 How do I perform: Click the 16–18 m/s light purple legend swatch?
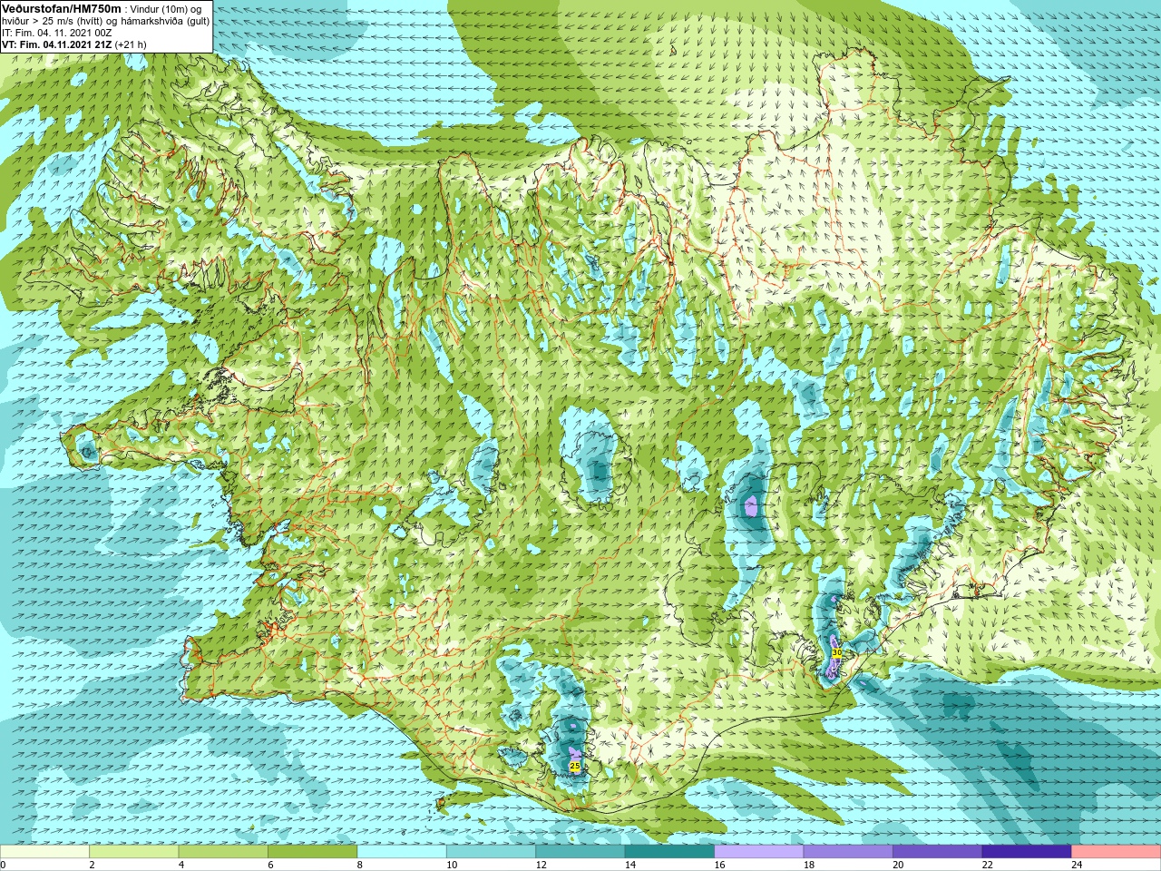(759, 852)
